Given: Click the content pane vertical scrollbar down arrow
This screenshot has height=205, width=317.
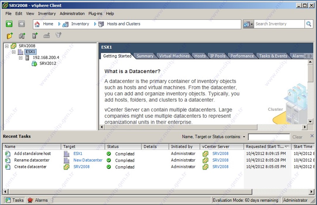Looking at the screenshot, I should (x=310, y=121).
